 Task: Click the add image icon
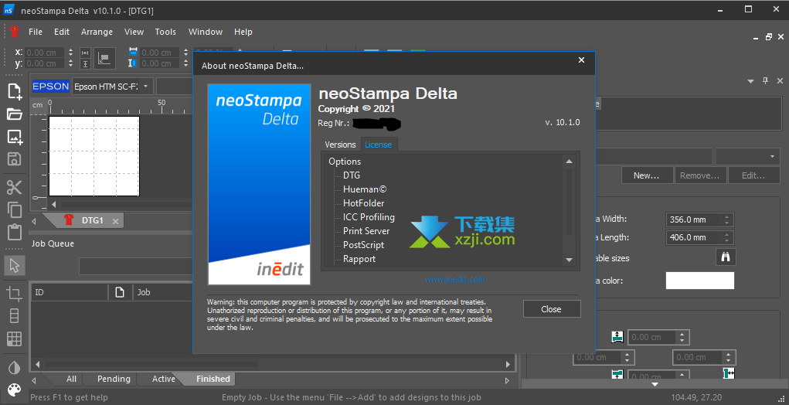15,137
